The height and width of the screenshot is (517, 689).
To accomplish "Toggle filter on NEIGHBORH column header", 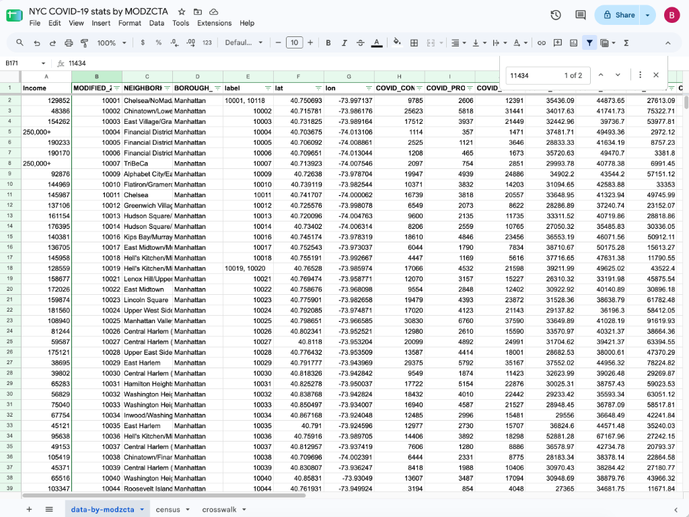I will [167, 88].
